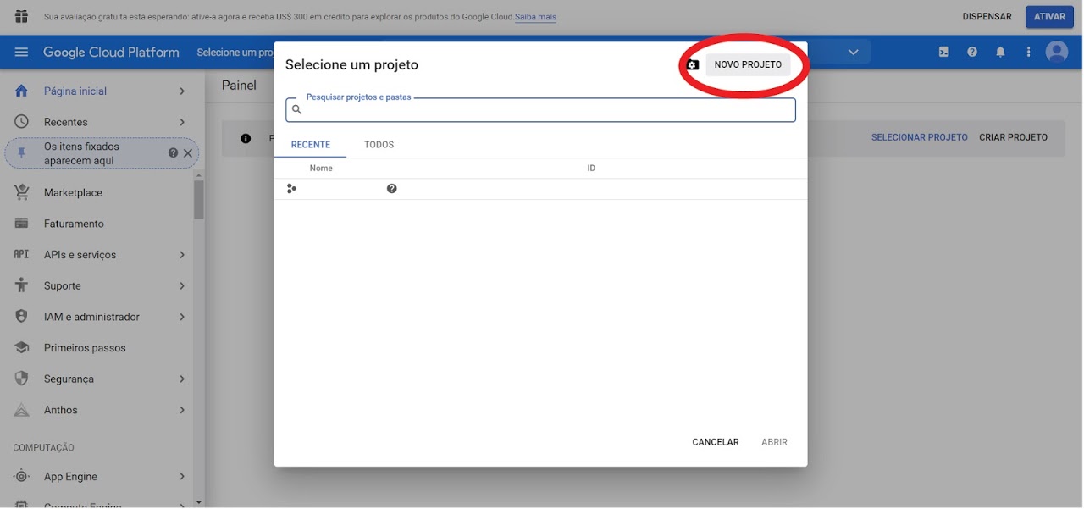Activate Cloud Shell terminal icon
This screenshot has height=509, width=1084.
(x=943, y=53)
